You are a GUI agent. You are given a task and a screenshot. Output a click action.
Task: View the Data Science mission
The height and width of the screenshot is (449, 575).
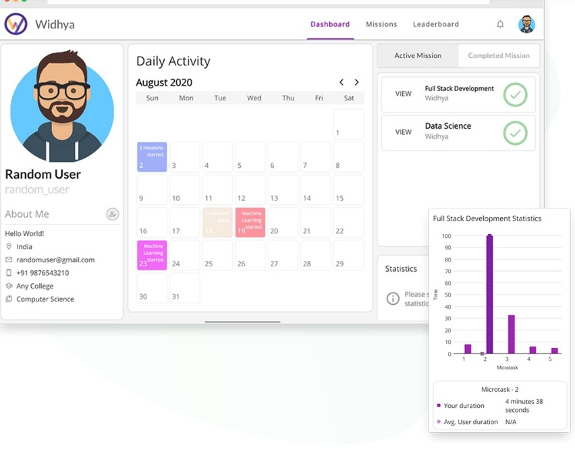click(404, 132)
